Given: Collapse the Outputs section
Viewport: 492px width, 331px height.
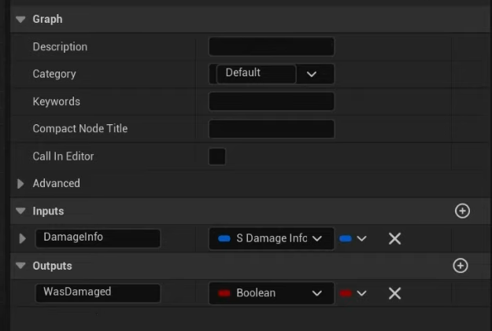Looking at the screenshot, I should 20,266.
